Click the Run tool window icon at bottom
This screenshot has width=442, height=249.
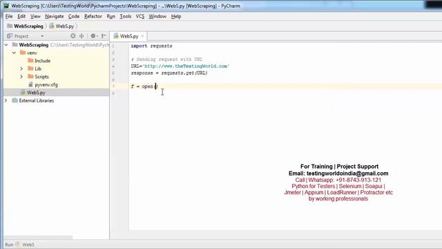[x=18, y=244]
